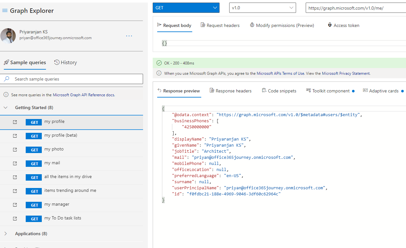Open the Access token tab
The image size is (406, 248).
pyautogui.click(x=343, y=25)
